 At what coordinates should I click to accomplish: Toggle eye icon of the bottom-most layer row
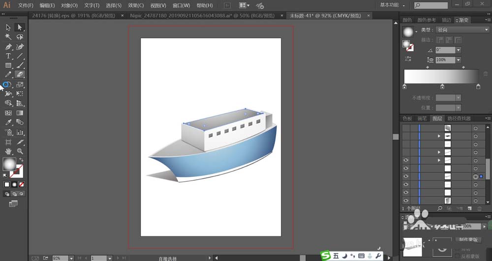click(x=406, y=201)
